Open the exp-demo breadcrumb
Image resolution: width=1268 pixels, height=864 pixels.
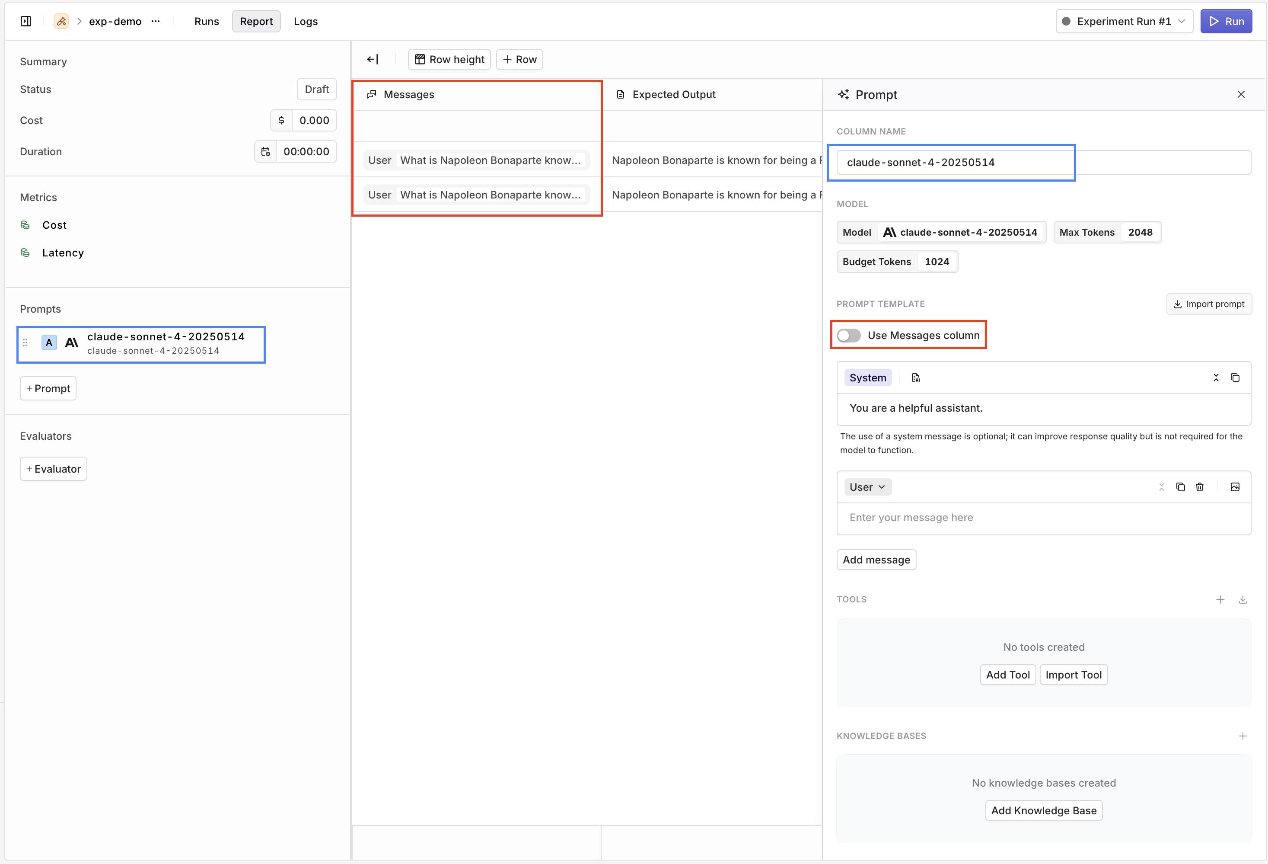(x=115, y=21)
